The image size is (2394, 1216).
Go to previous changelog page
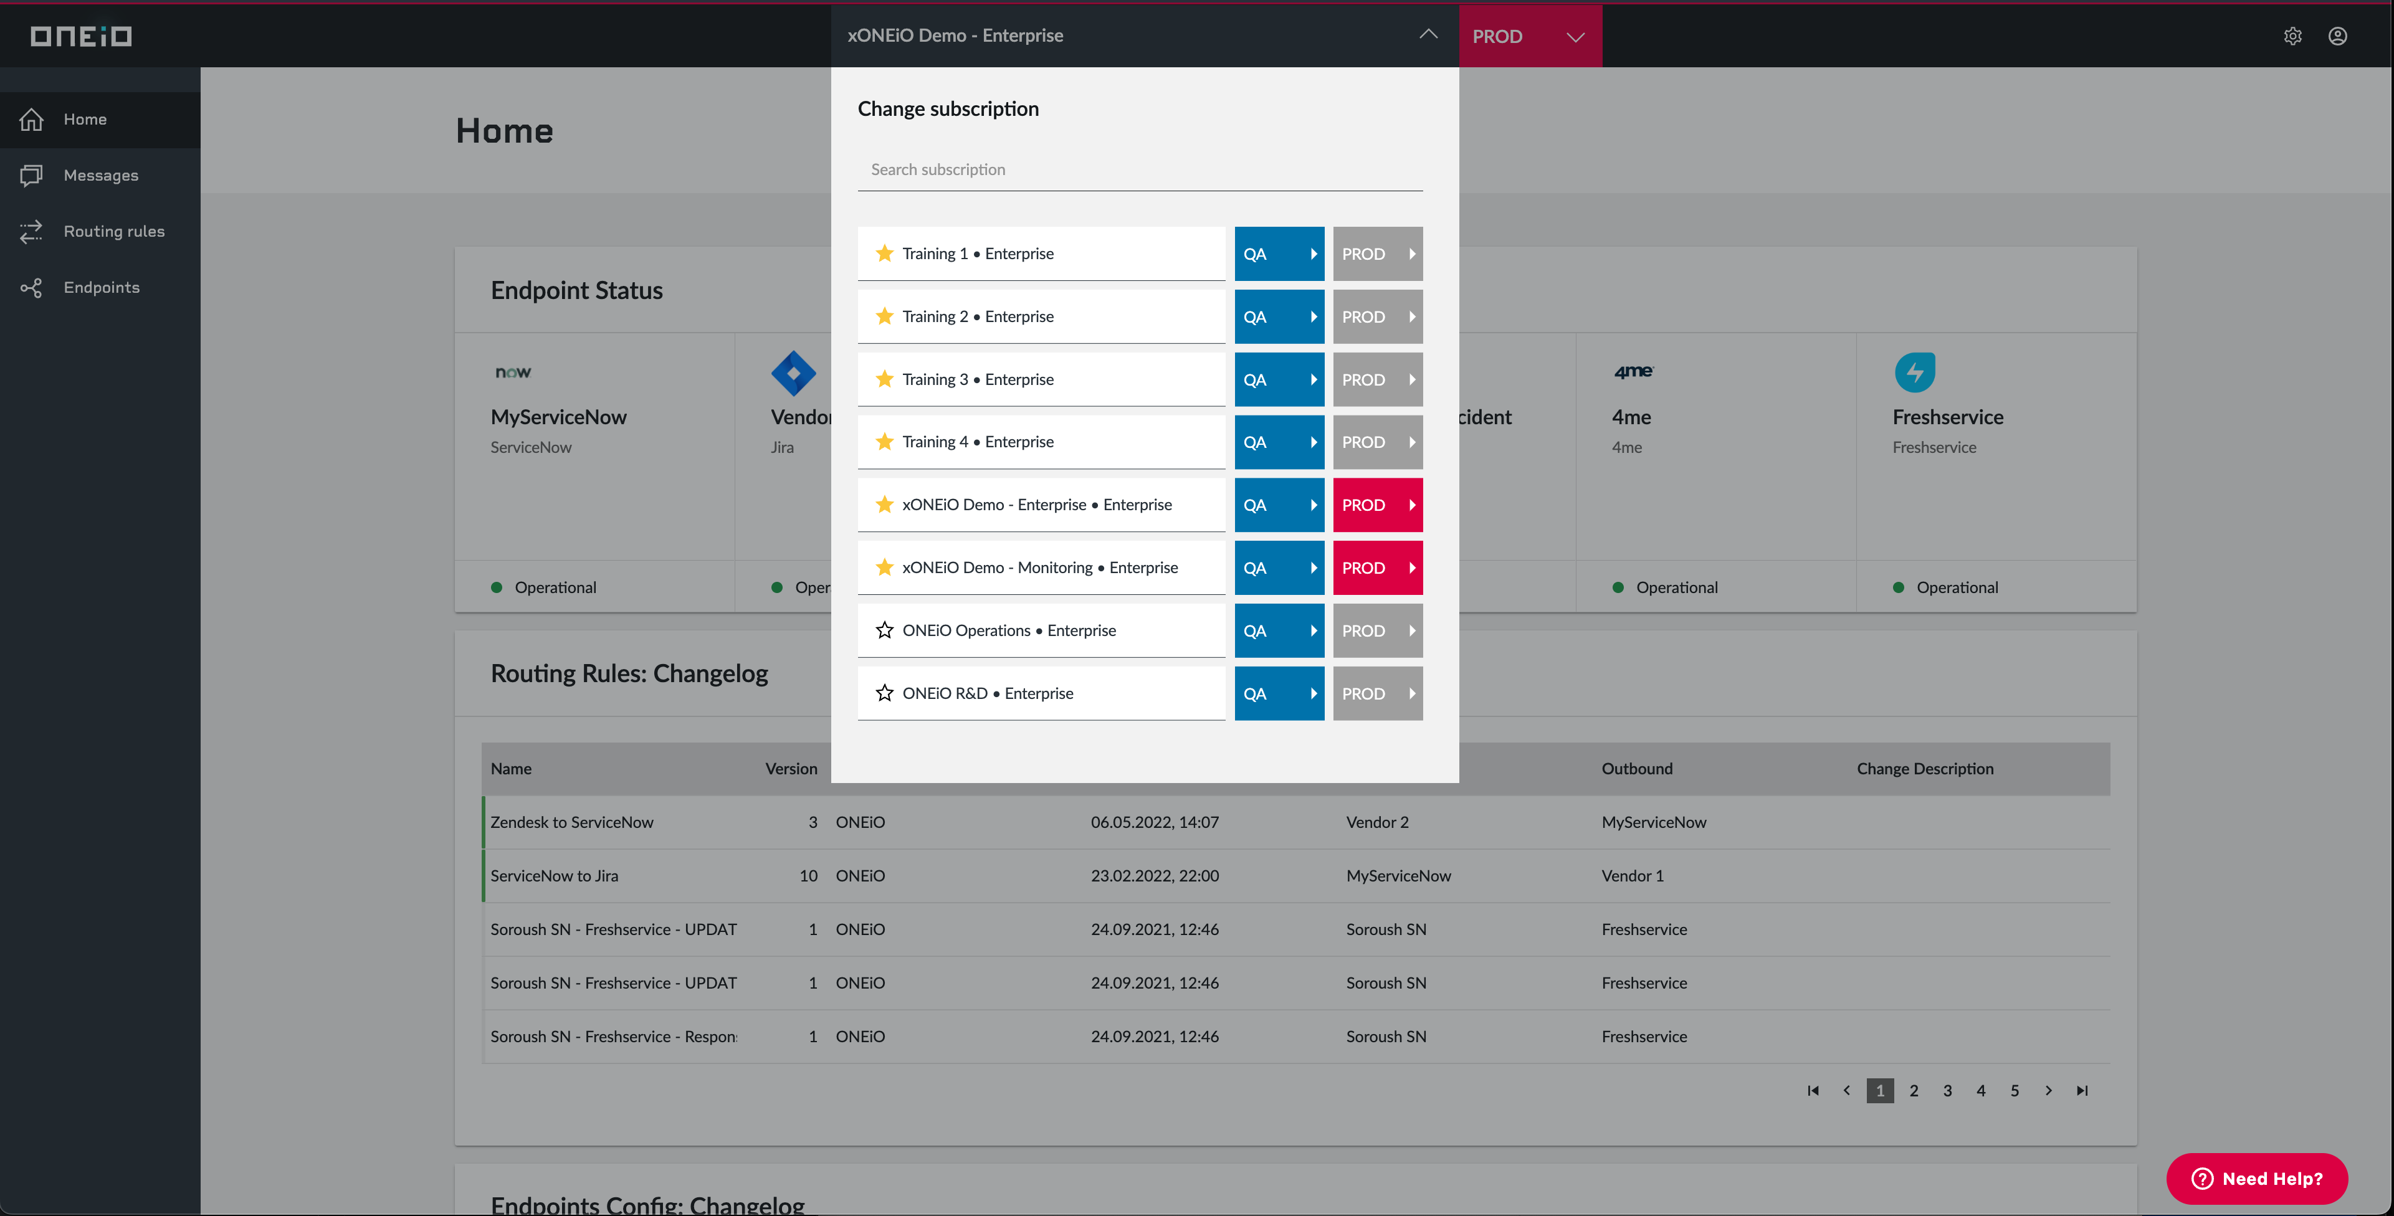click(x=1847, y=1090)
